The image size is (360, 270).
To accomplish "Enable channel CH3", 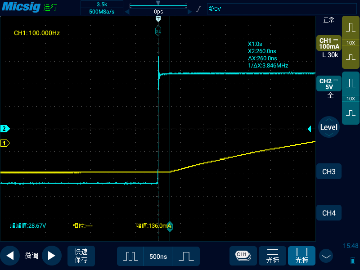I will point(329,172).
